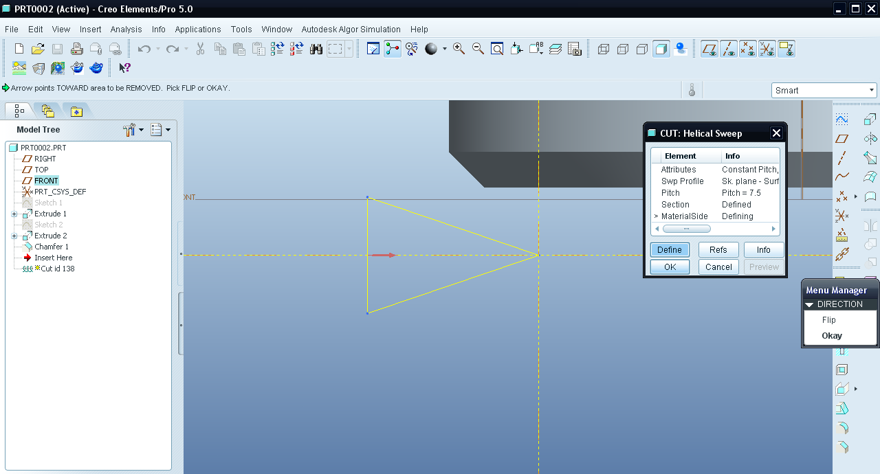Open the Redo history dropdown arrow
880x474 pixels.
pos(186,49)
